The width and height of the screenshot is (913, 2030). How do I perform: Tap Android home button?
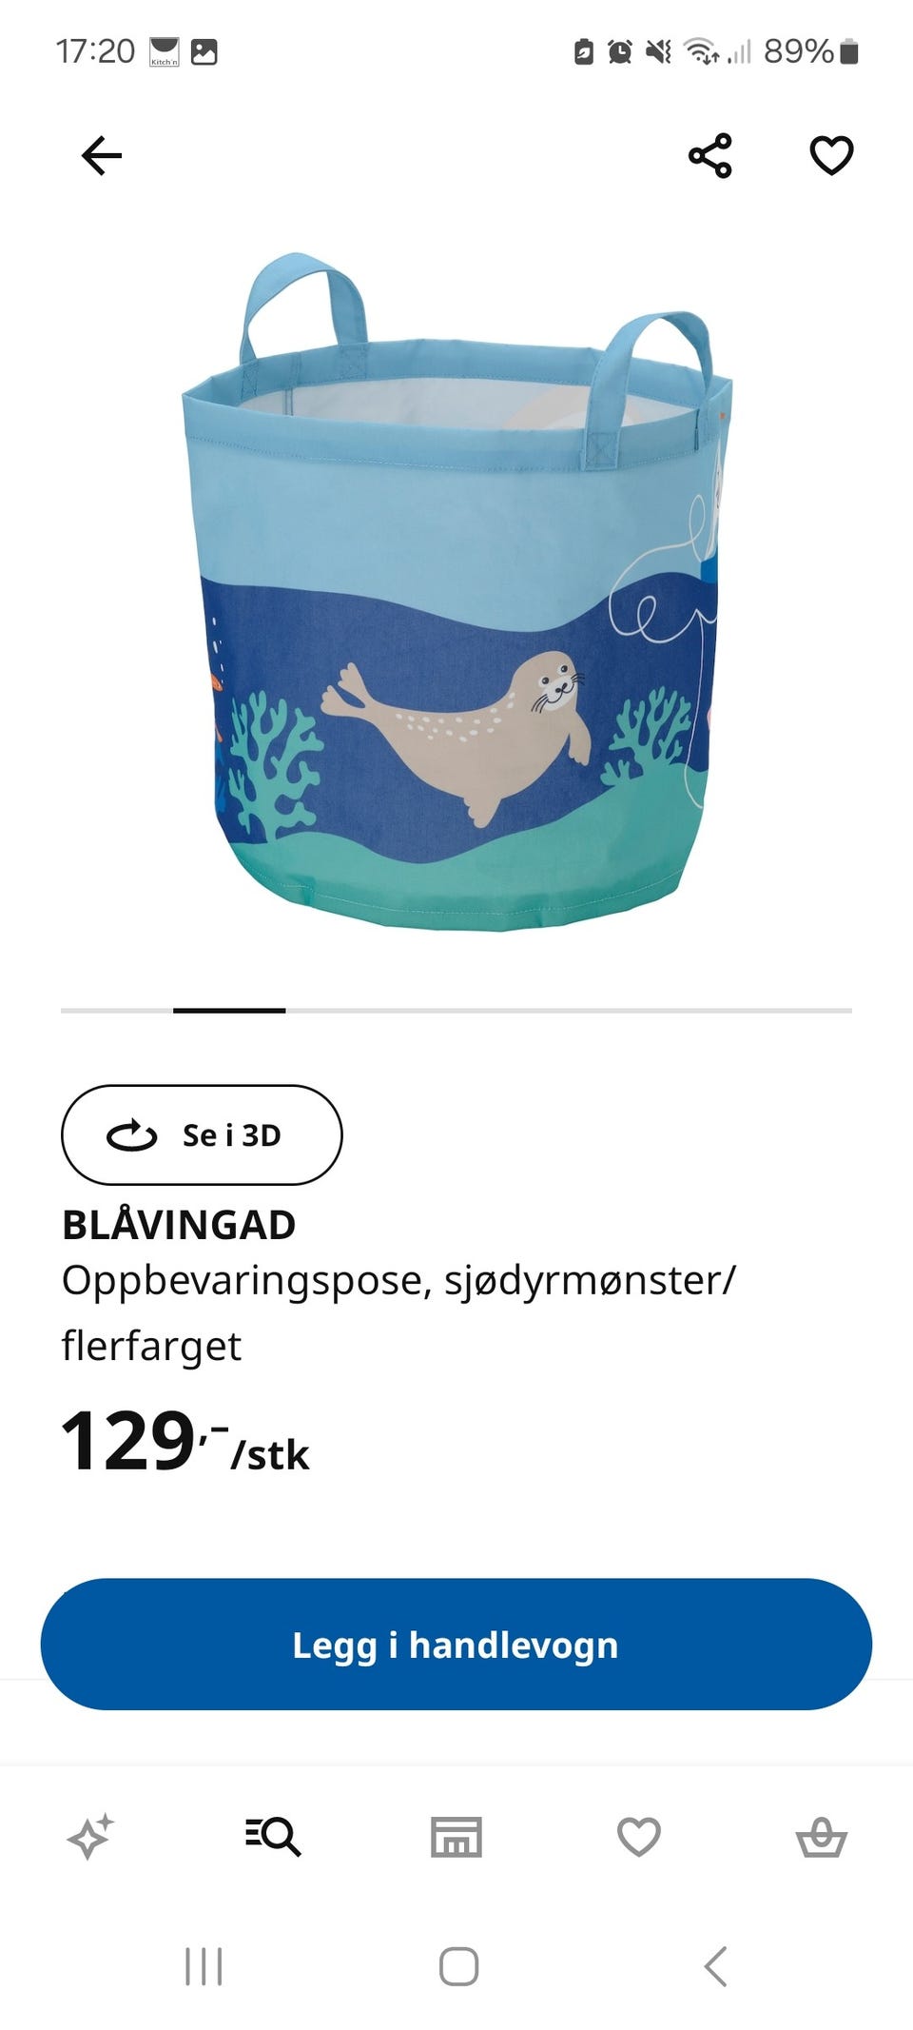pos(458,1966)
